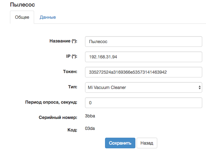Click the Серийный номер label
Image resolution: width=206 pixels, height=153 pixels.
pos(58,117)
